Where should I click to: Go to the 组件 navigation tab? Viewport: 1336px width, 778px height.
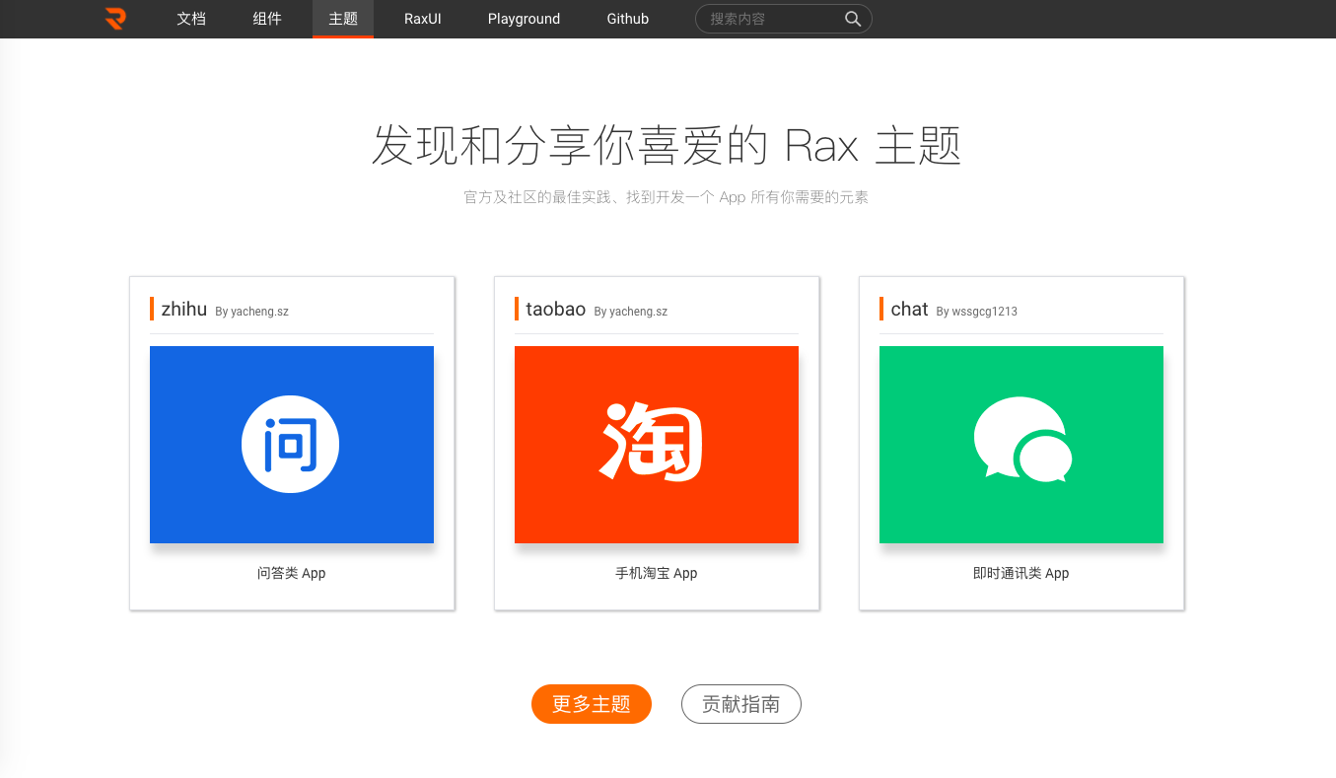267,19
